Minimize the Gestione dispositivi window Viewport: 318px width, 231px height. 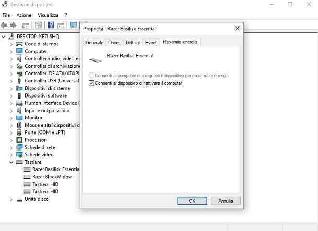[272, 4]
